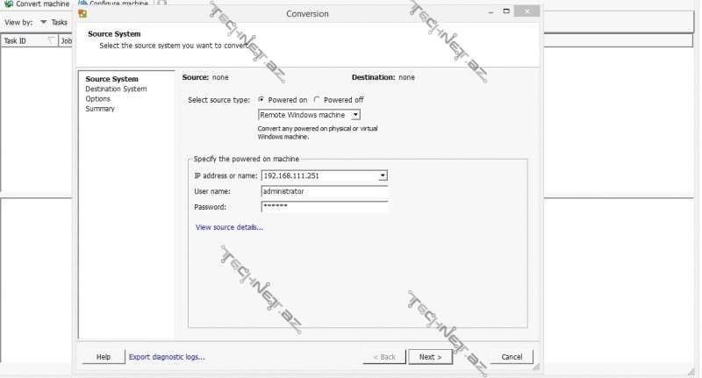Click into the User name field
702x378 pixels.
tap(324, 191)
